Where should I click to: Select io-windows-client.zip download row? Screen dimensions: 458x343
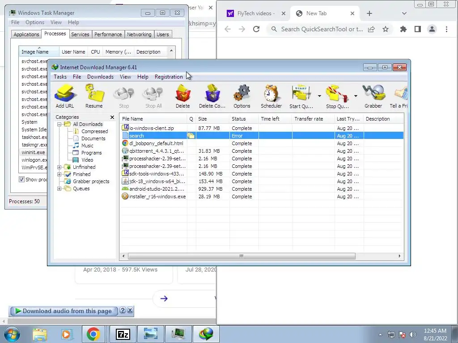point(262,128)
